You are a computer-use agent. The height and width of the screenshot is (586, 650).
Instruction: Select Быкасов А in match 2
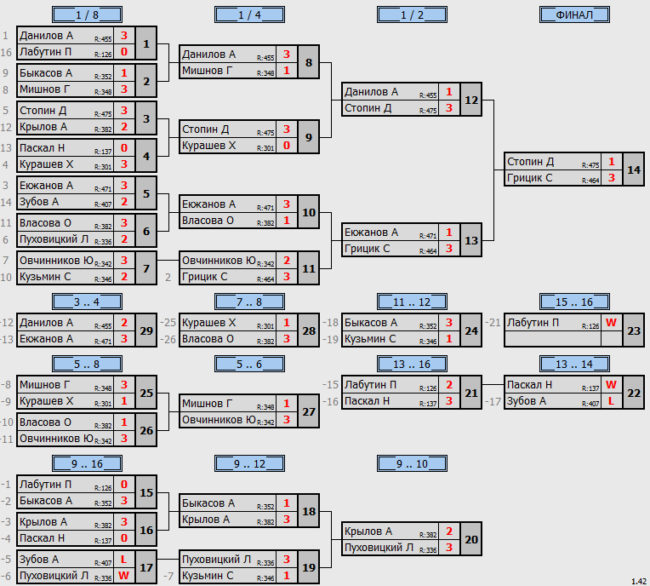tap(46, 73)
